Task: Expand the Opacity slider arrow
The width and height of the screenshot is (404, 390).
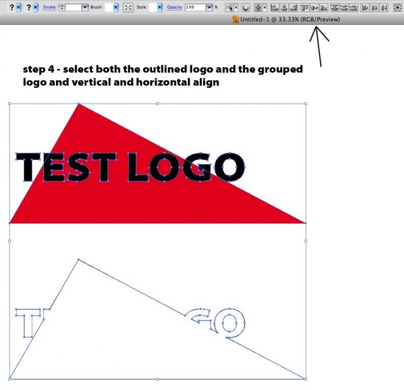Action: pyautogui.click(x=209, y=7)
